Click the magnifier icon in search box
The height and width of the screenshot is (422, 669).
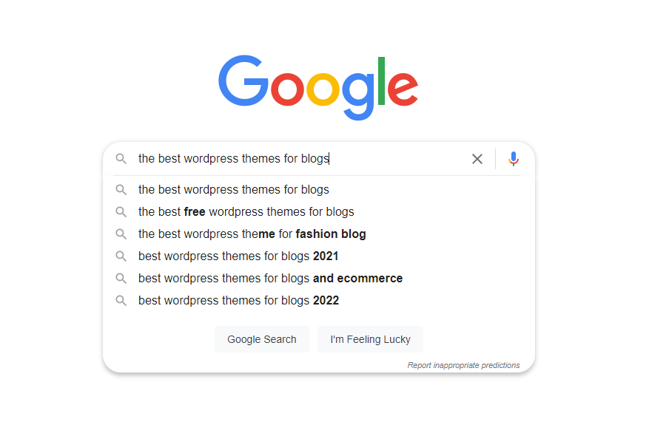(121, 159)
